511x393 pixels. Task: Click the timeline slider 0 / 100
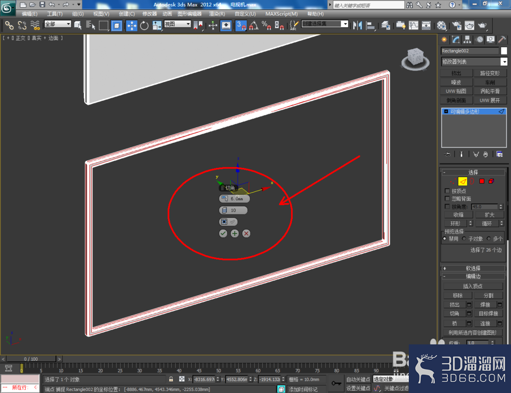click(31, 359)
